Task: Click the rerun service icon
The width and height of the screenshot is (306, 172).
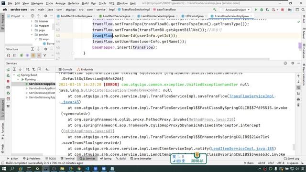Action: tap(8, 70)
